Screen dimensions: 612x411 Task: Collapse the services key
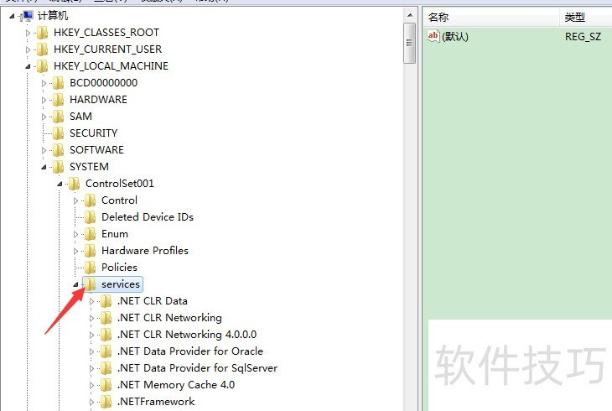point(75,284)
